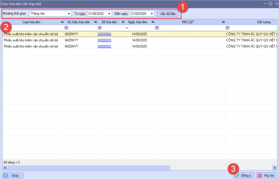The image size is (279, 180).
Task: Pin the Ngày hóa đơn column
Action: pyautogui.click(x=152, y=22)
